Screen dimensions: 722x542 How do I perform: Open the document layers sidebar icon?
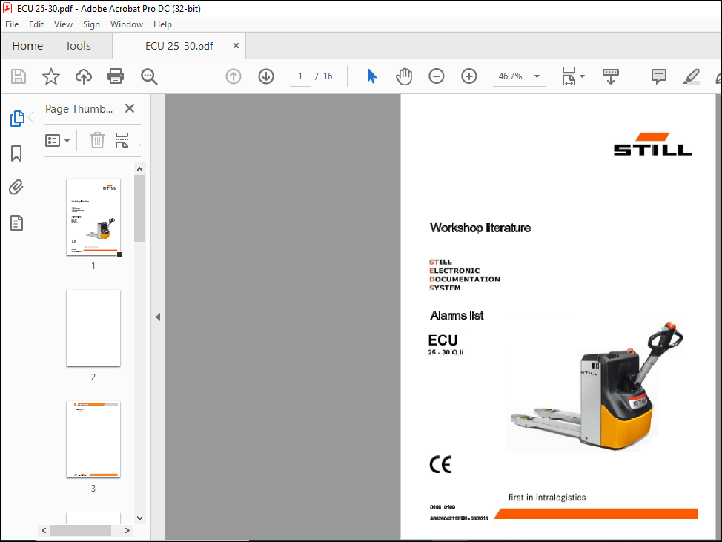16,223
